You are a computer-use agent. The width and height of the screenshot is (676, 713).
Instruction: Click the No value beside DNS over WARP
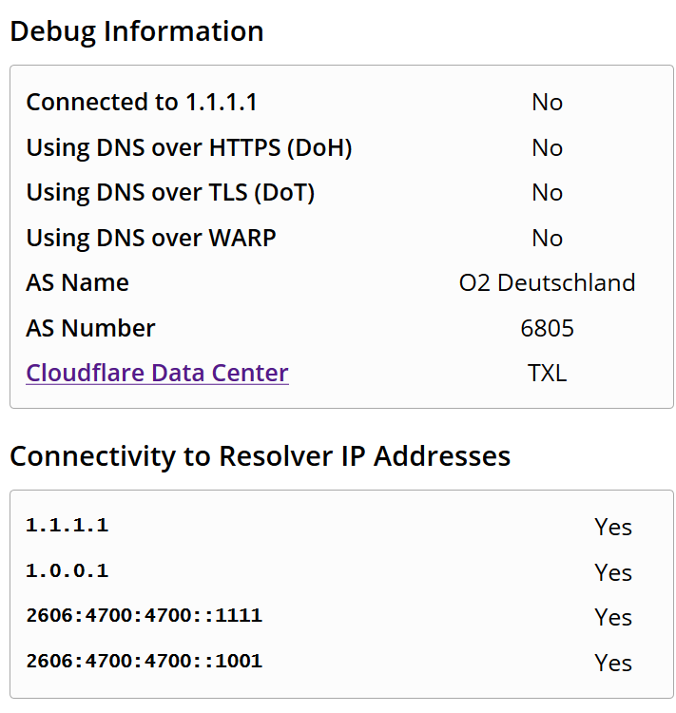point(547,239)
